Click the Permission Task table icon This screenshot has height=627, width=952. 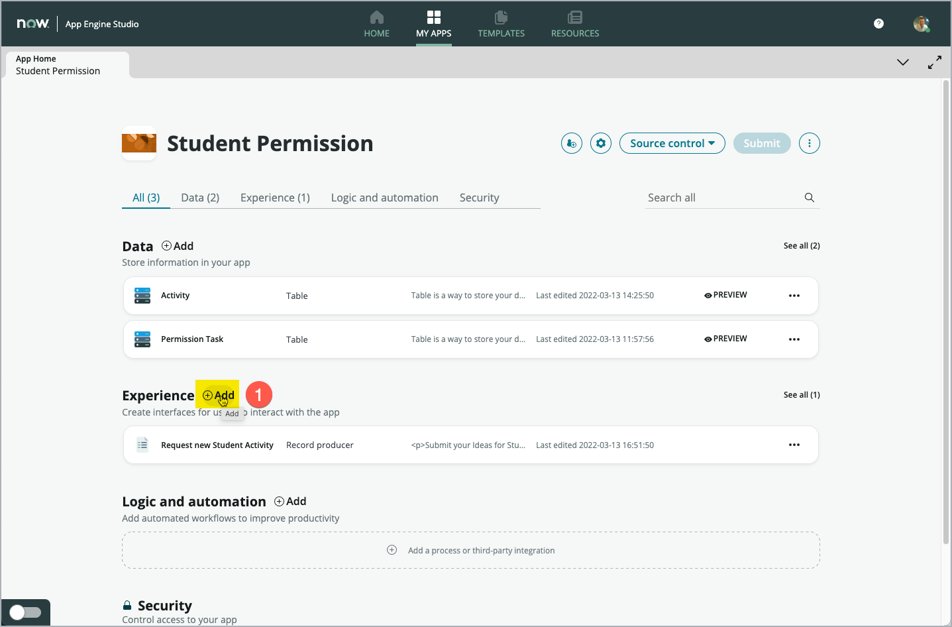click(x=142, y=339)
